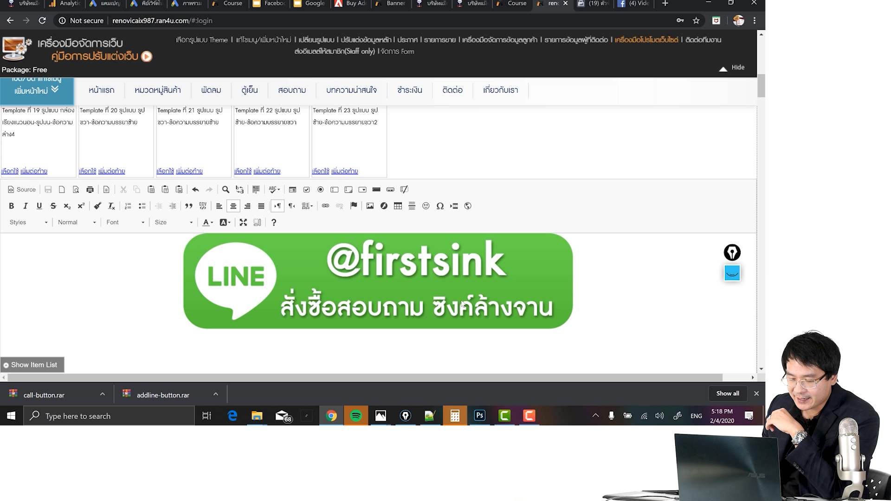The image size is (891, 501).
Task: Toggle Superscript formatting
Action: (x=81, y=206)
